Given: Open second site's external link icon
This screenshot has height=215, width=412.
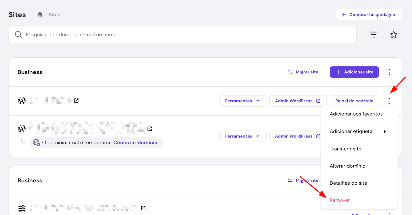Looking at the screenshot, I should pyautogui.click(x=150, y=129).
